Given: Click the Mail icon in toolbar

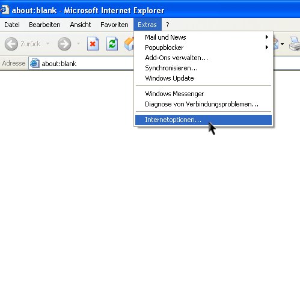Looking at the screenshot, I should click(x=276, y=43).
